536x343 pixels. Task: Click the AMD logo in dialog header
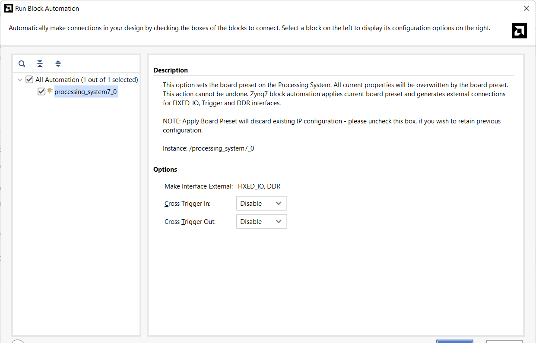click(x=519, y=31)
